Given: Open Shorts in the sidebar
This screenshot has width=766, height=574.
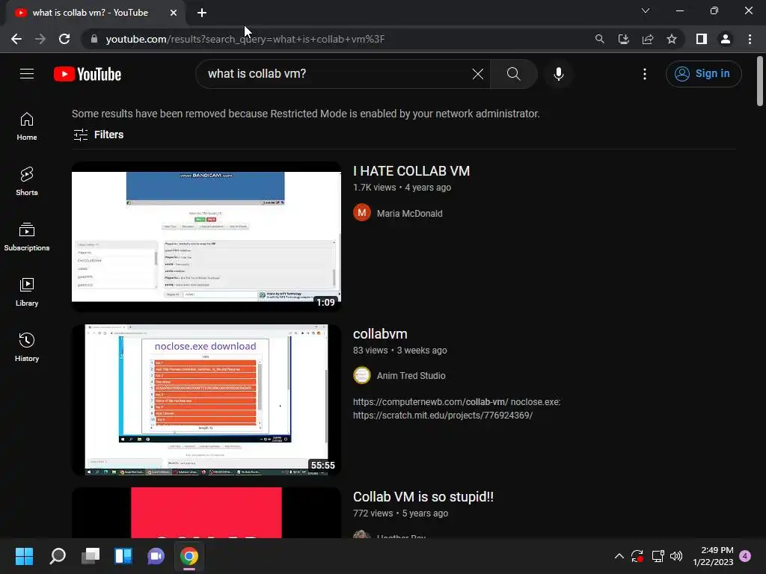Looking at the screenshot, I should tap(27, 182).
